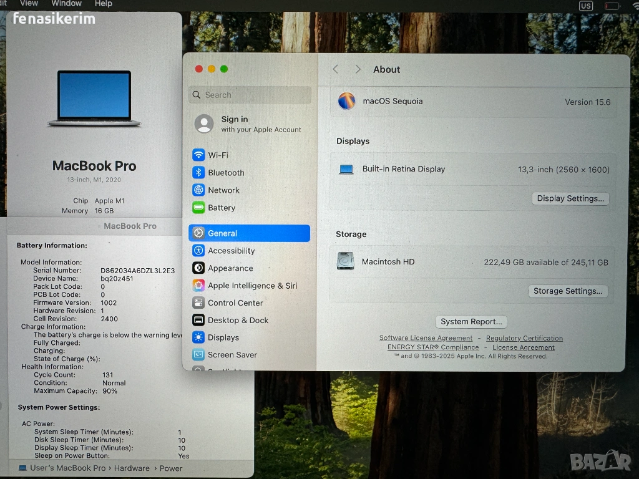Screen dimensions: 639x479
Task: Open the Help menu
Action: 103,4
